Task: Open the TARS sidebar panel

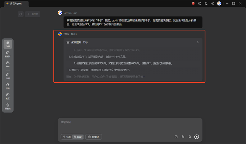Action: click(x=8, y=44)
